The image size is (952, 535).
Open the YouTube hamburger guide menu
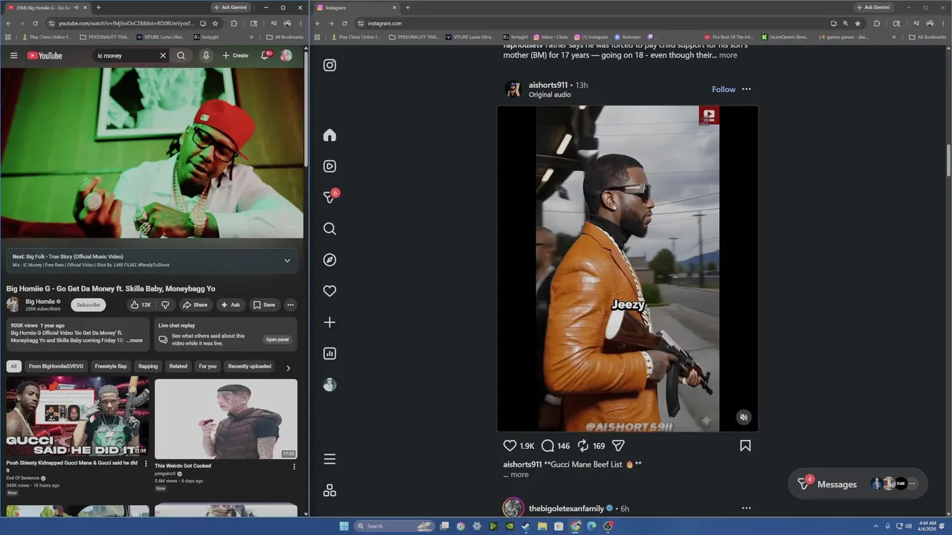click(x=13, y=56)
